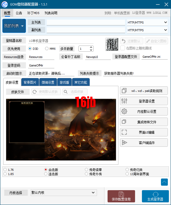Click the magnifier icon beside 选择皮肤

[x=66, y=92]
